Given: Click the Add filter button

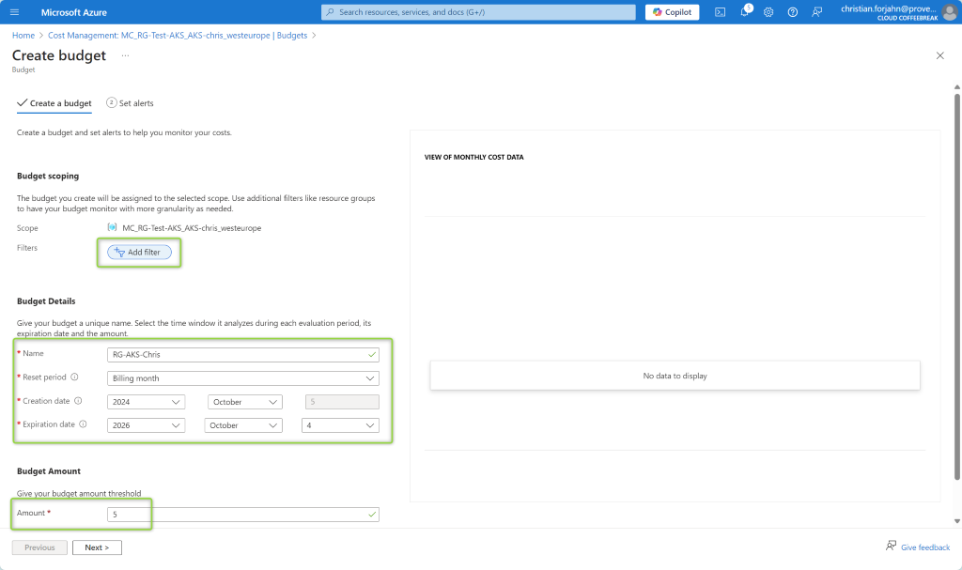Looking at the screenshot, I should (x=139, y=252).
